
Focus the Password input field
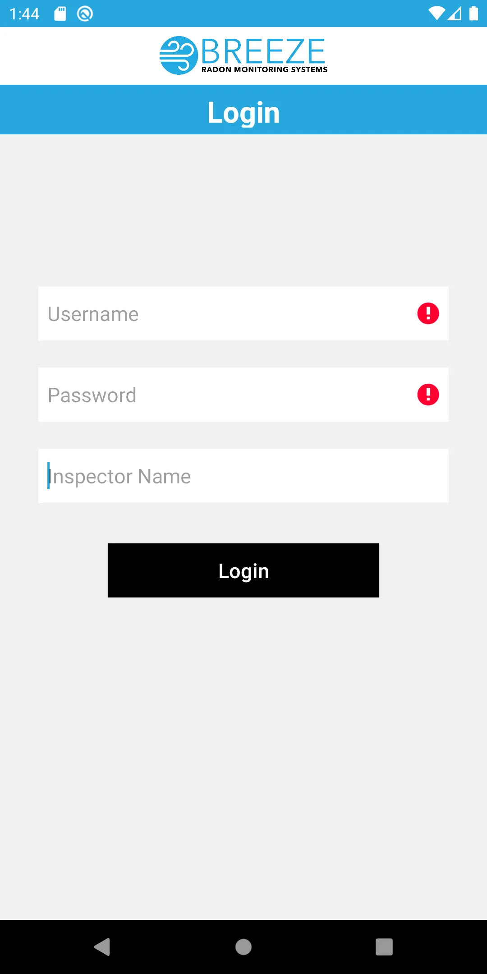pos(225,395)
